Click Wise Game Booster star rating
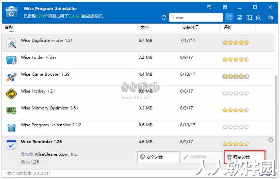This screenshot has width=280, height=179. click(235, 76)
